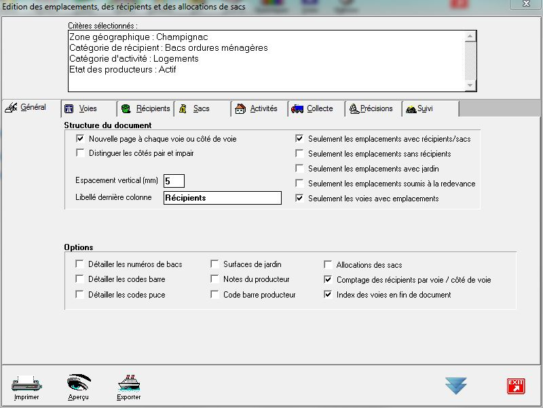
Task: Open the Collecte tab with truck icon
Action: click(313, 108)
